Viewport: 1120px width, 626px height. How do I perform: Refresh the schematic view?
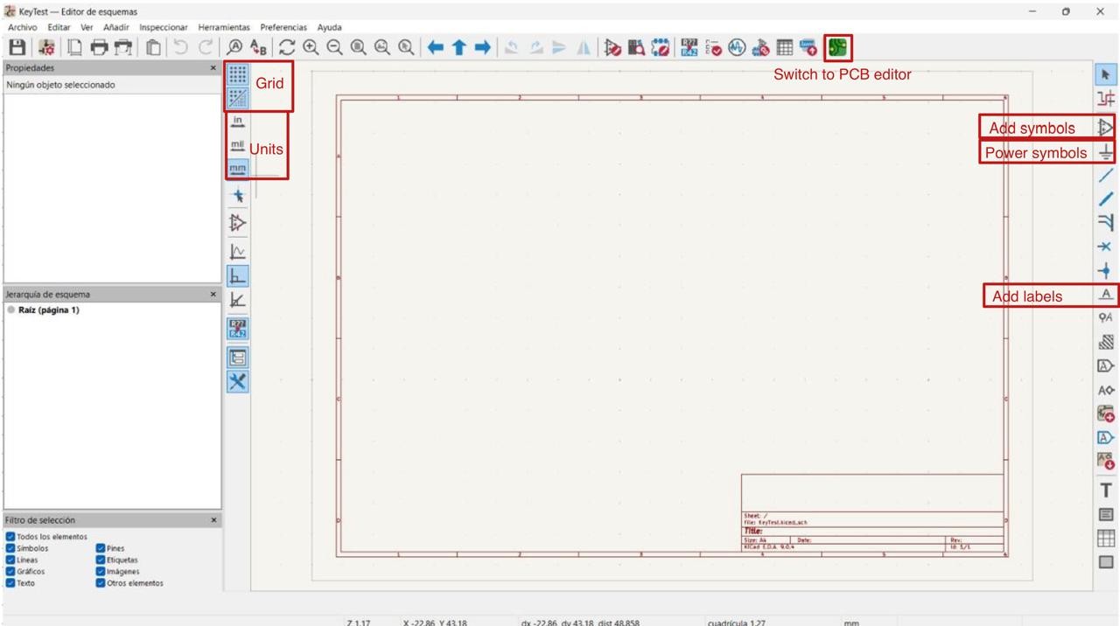point(287,47)
